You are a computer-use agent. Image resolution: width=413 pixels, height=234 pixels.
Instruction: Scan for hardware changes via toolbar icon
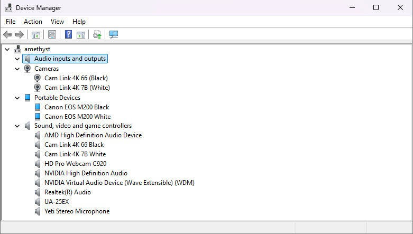click(113, 35)
